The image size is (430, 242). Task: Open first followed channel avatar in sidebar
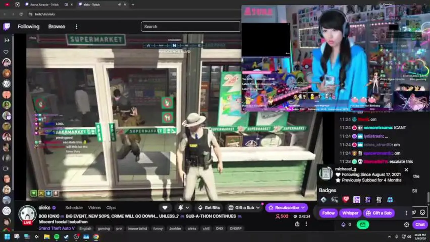pyautogui.click(x=6, y=63)
